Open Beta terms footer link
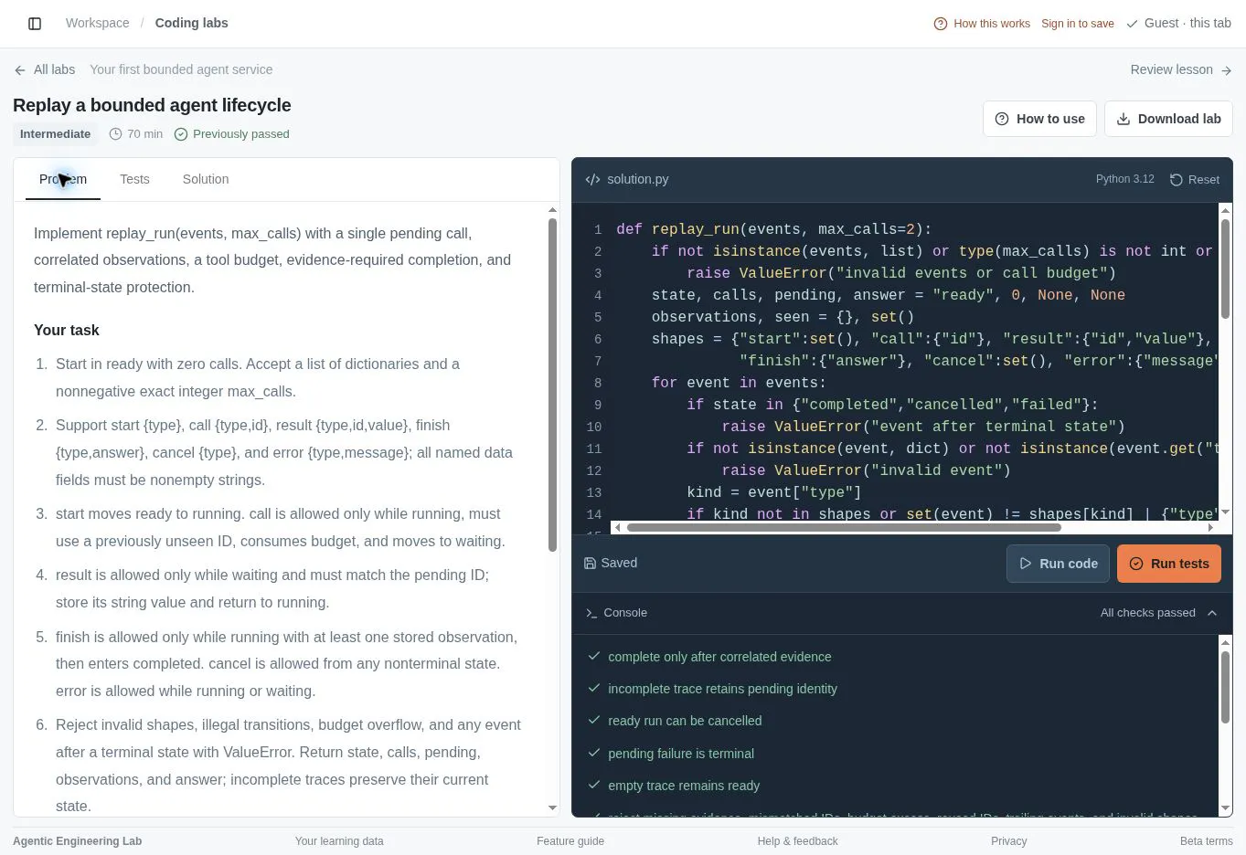The width and height of the screenshot is (1246, 855). tap(1206, 841)
